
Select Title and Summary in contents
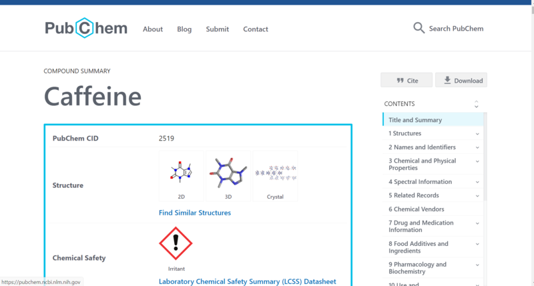tap(415, 120)
